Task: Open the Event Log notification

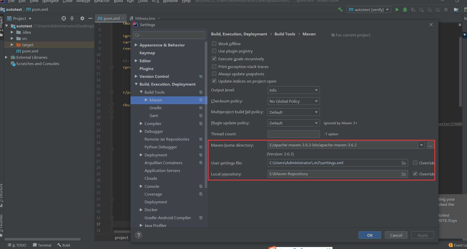Action: (458, 245)
